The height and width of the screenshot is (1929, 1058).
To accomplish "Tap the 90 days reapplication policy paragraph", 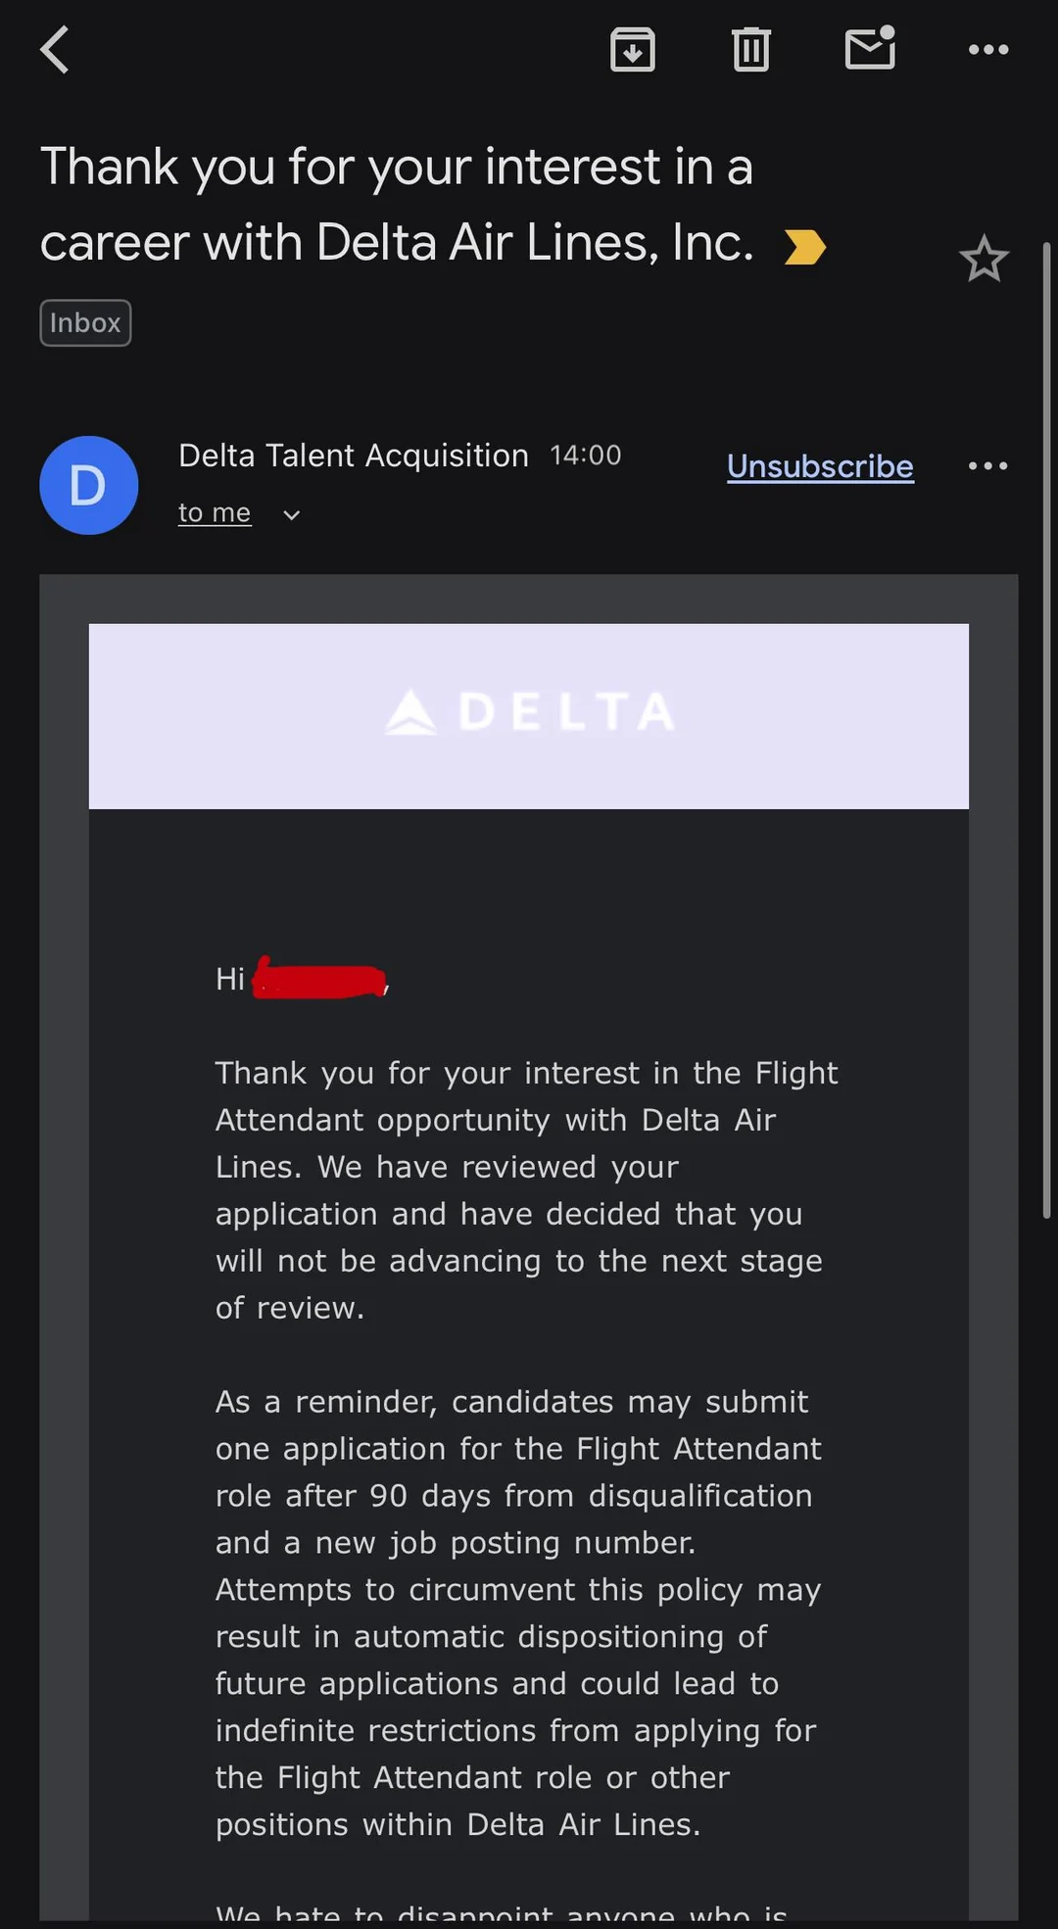I will [x=518, y=1613].
